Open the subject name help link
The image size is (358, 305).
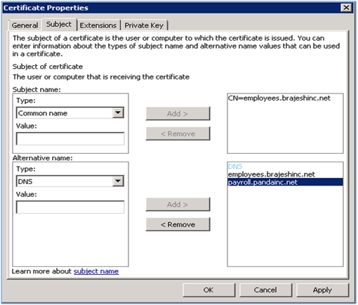click(x=96, y=271)
